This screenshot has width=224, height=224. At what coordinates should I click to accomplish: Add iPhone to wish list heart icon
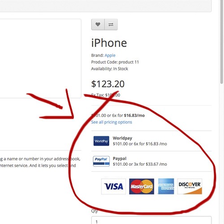click(x=98, y=24)
